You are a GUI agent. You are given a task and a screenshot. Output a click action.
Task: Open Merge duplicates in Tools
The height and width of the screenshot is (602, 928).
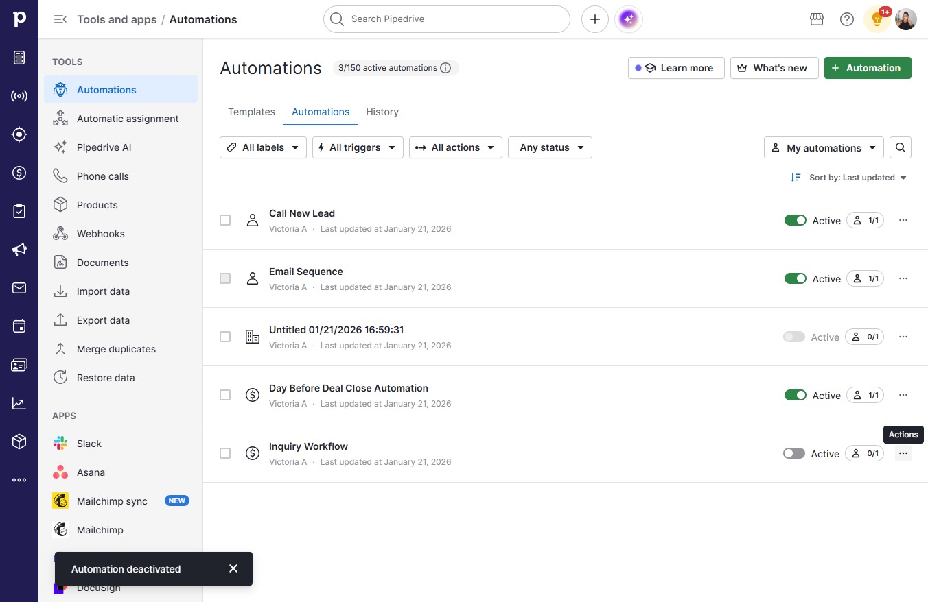tap(121, 349)
